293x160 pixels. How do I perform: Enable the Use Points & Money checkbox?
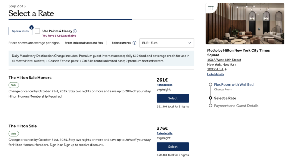37,31
